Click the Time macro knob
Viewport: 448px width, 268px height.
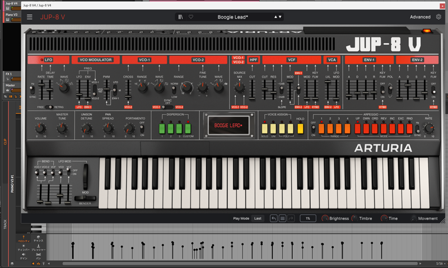(384, 218)
